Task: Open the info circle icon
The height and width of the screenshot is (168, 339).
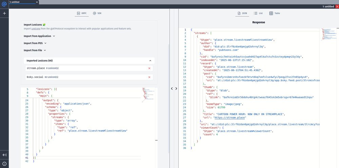Action: click(4, 164)
